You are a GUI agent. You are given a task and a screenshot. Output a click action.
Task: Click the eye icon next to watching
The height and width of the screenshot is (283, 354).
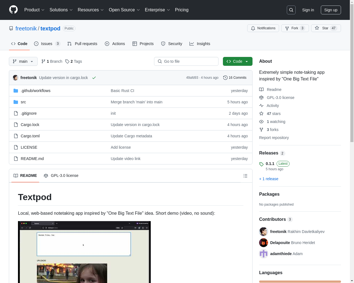pyautogui.click(x=261, y=122)
